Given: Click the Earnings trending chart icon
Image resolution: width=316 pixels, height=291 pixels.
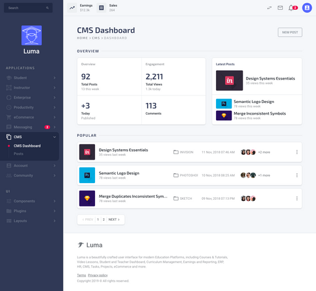Looking at the screenshot, I should point(72,8).
